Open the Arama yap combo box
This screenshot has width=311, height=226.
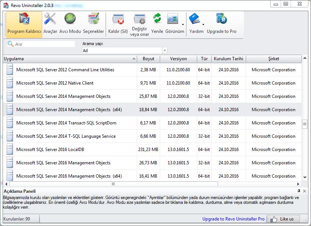point(125,51)
